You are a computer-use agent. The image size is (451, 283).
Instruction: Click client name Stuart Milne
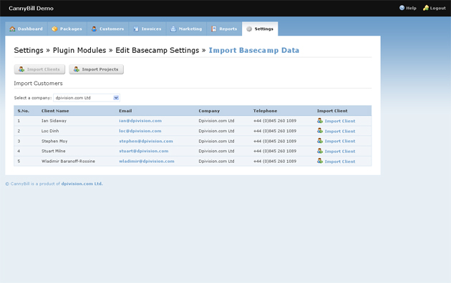(53, 151)
